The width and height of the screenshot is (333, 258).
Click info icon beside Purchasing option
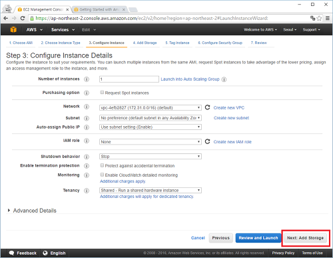[x=87, y=93]
